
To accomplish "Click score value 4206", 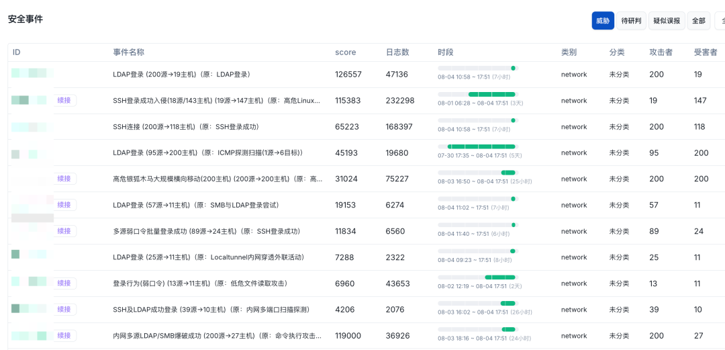I will tap(346, 309).
